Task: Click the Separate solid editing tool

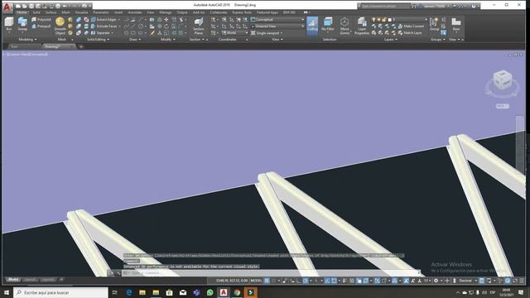Action: pos(102,33)
